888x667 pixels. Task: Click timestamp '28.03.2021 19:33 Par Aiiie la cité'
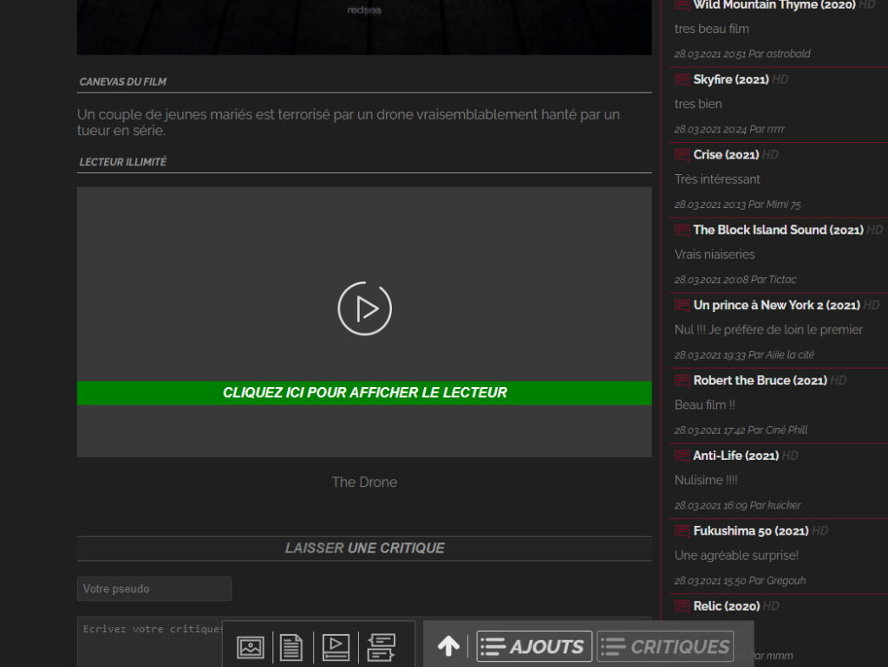click(x=744, y=354)
